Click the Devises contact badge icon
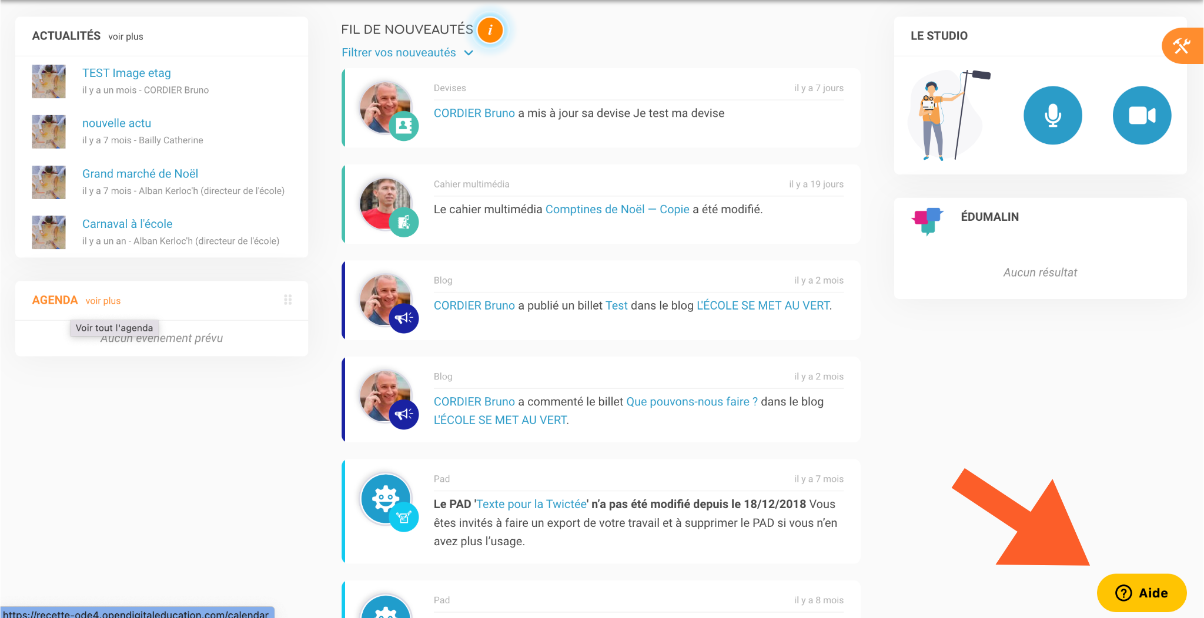The image size is (1204, 618). pyautogui.click(x=404, y=126)
